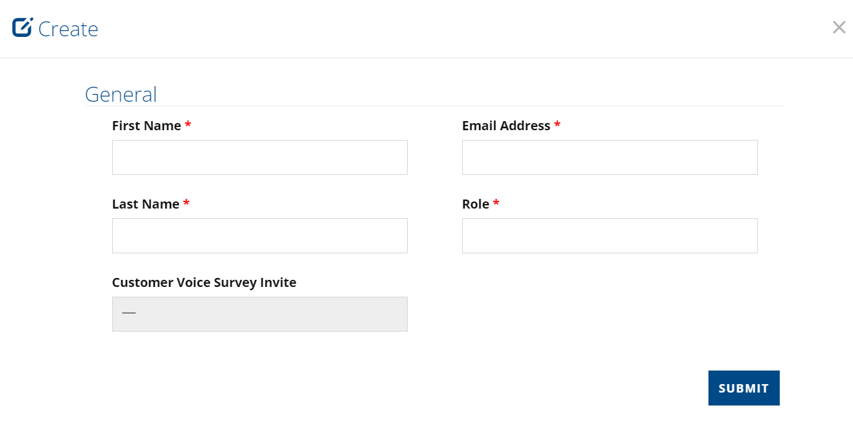Activate the Last Name input field
853x423 pixels.
tap(260, 236)
